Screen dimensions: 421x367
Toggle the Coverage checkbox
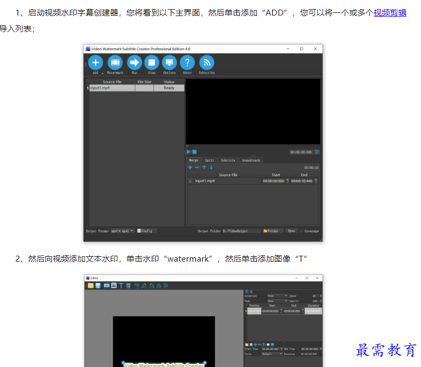[x=301, y=231]
